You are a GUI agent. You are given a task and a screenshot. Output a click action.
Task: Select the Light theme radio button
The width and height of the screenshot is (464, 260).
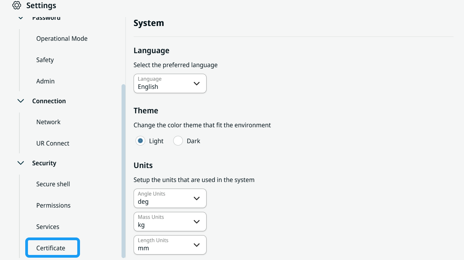(x=140, y=141)
